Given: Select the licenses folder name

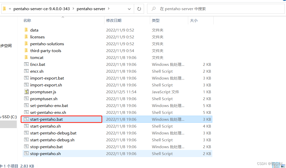Looking at the screenshot, I should click(x=37, y=37).
